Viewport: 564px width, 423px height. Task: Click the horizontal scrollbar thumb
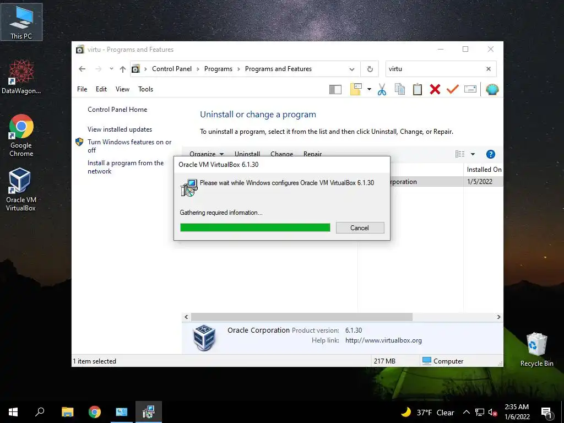(x=301, y=317)
